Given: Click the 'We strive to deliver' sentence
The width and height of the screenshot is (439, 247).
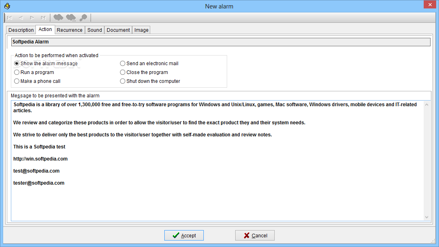Looking at the screenshot, I should pyautogui.click(x=143, y=135).
